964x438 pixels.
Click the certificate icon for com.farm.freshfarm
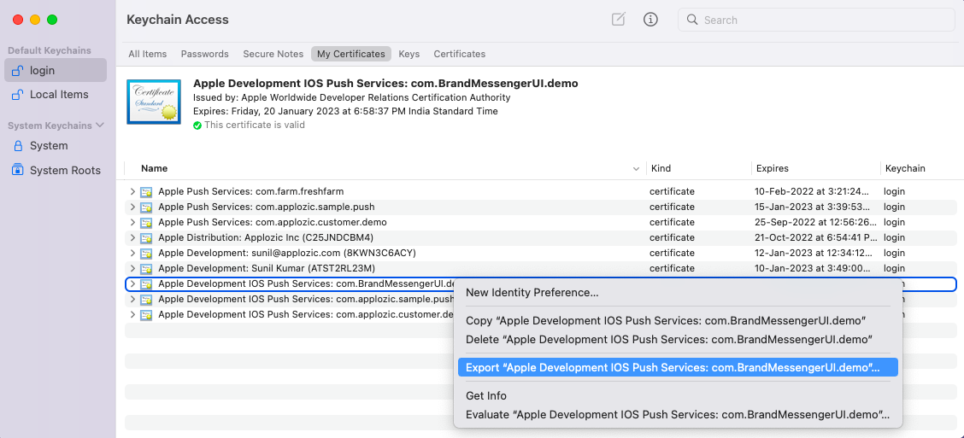pos(146,192)
